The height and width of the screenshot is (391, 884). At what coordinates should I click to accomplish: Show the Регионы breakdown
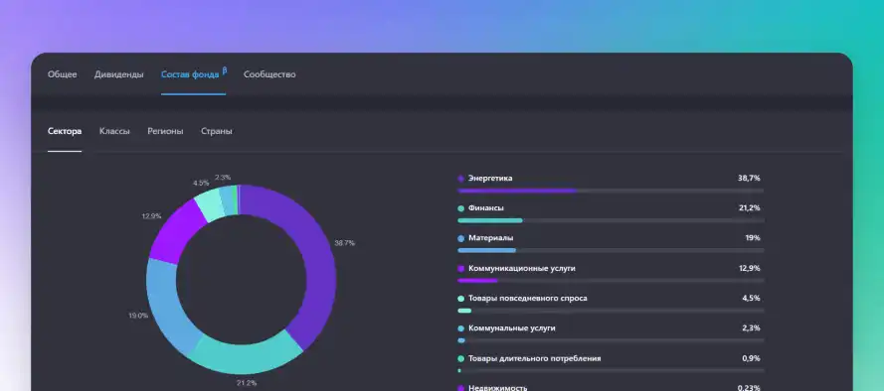[x=165, y=131]
